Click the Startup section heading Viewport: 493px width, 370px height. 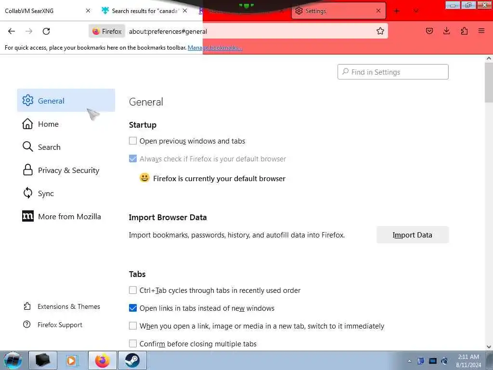(x=143, y=125)
